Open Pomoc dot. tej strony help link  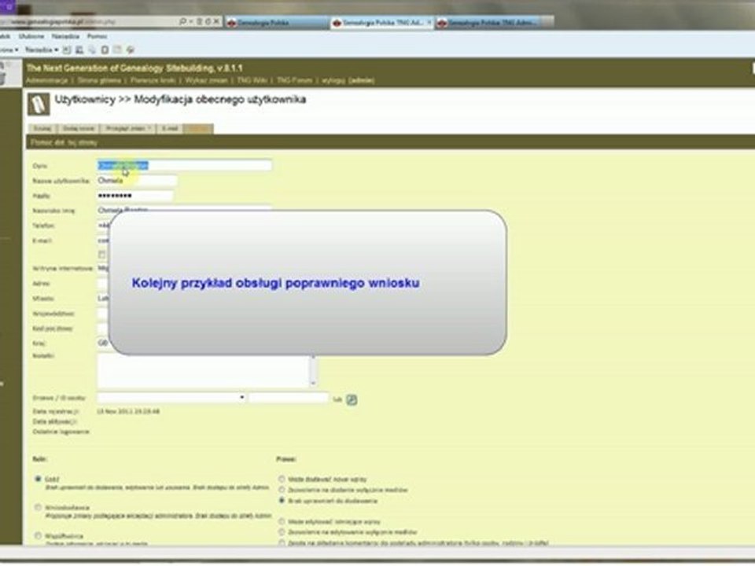coord(64,142)
